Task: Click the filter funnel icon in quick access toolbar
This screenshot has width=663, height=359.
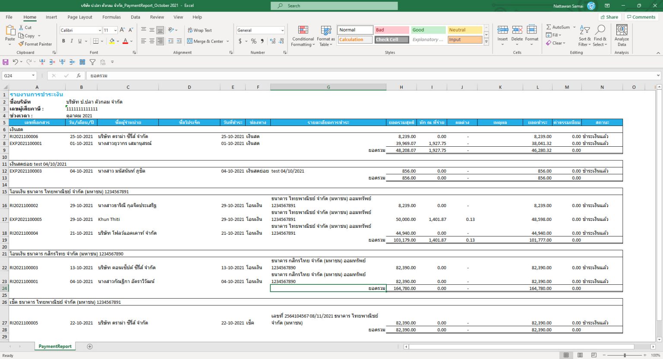Action: [x=92, y=62]
